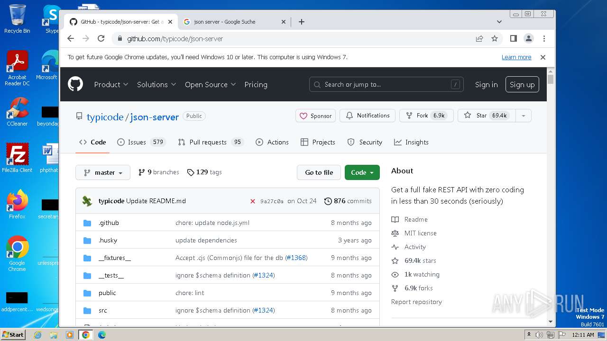Open the .github folder
607x341 pixels.
coord(109,223)
